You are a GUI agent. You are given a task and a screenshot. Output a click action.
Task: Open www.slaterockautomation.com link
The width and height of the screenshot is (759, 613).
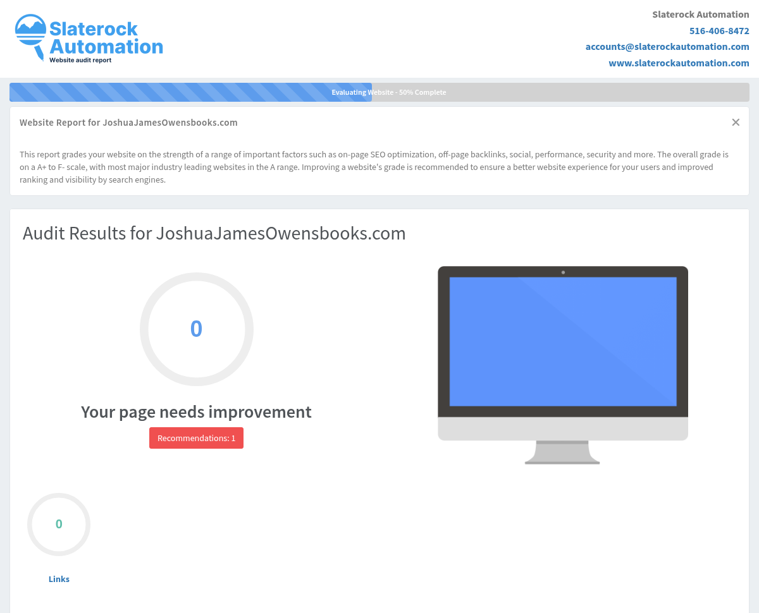[679, 63]
